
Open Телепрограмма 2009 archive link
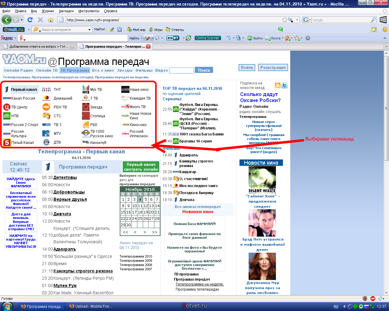pyautogui.click(x=136, y=261)
